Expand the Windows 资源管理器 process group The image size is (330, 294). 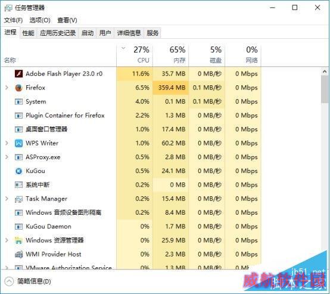point(7,240)
